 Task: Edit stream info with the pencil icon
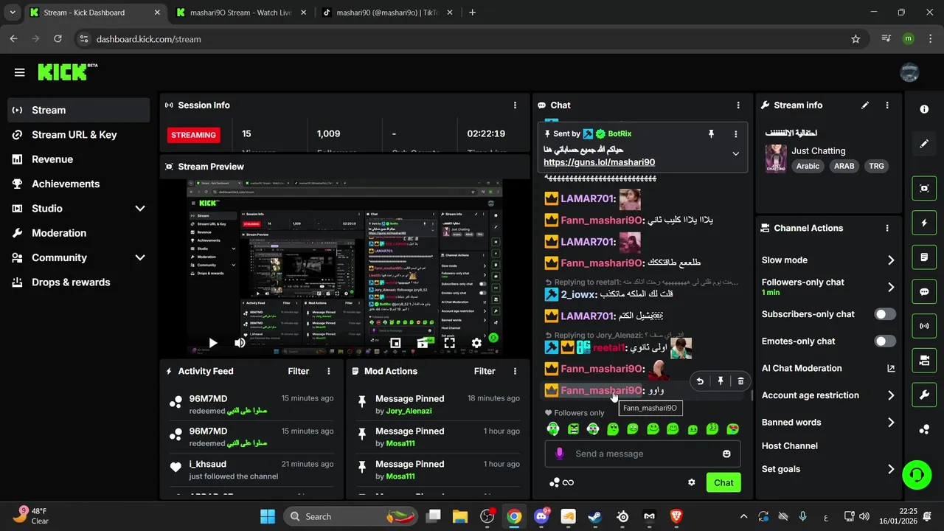point(865,105)
